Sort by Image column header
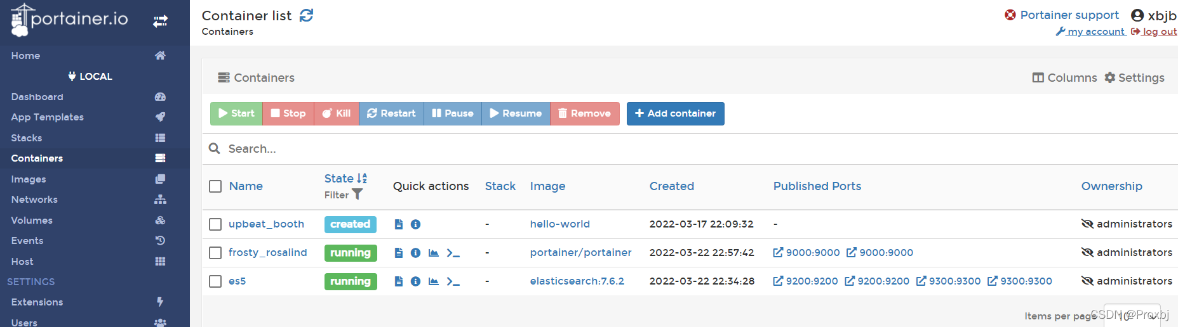Viewport: 1178px width, 327px height. tap(547, 186)
